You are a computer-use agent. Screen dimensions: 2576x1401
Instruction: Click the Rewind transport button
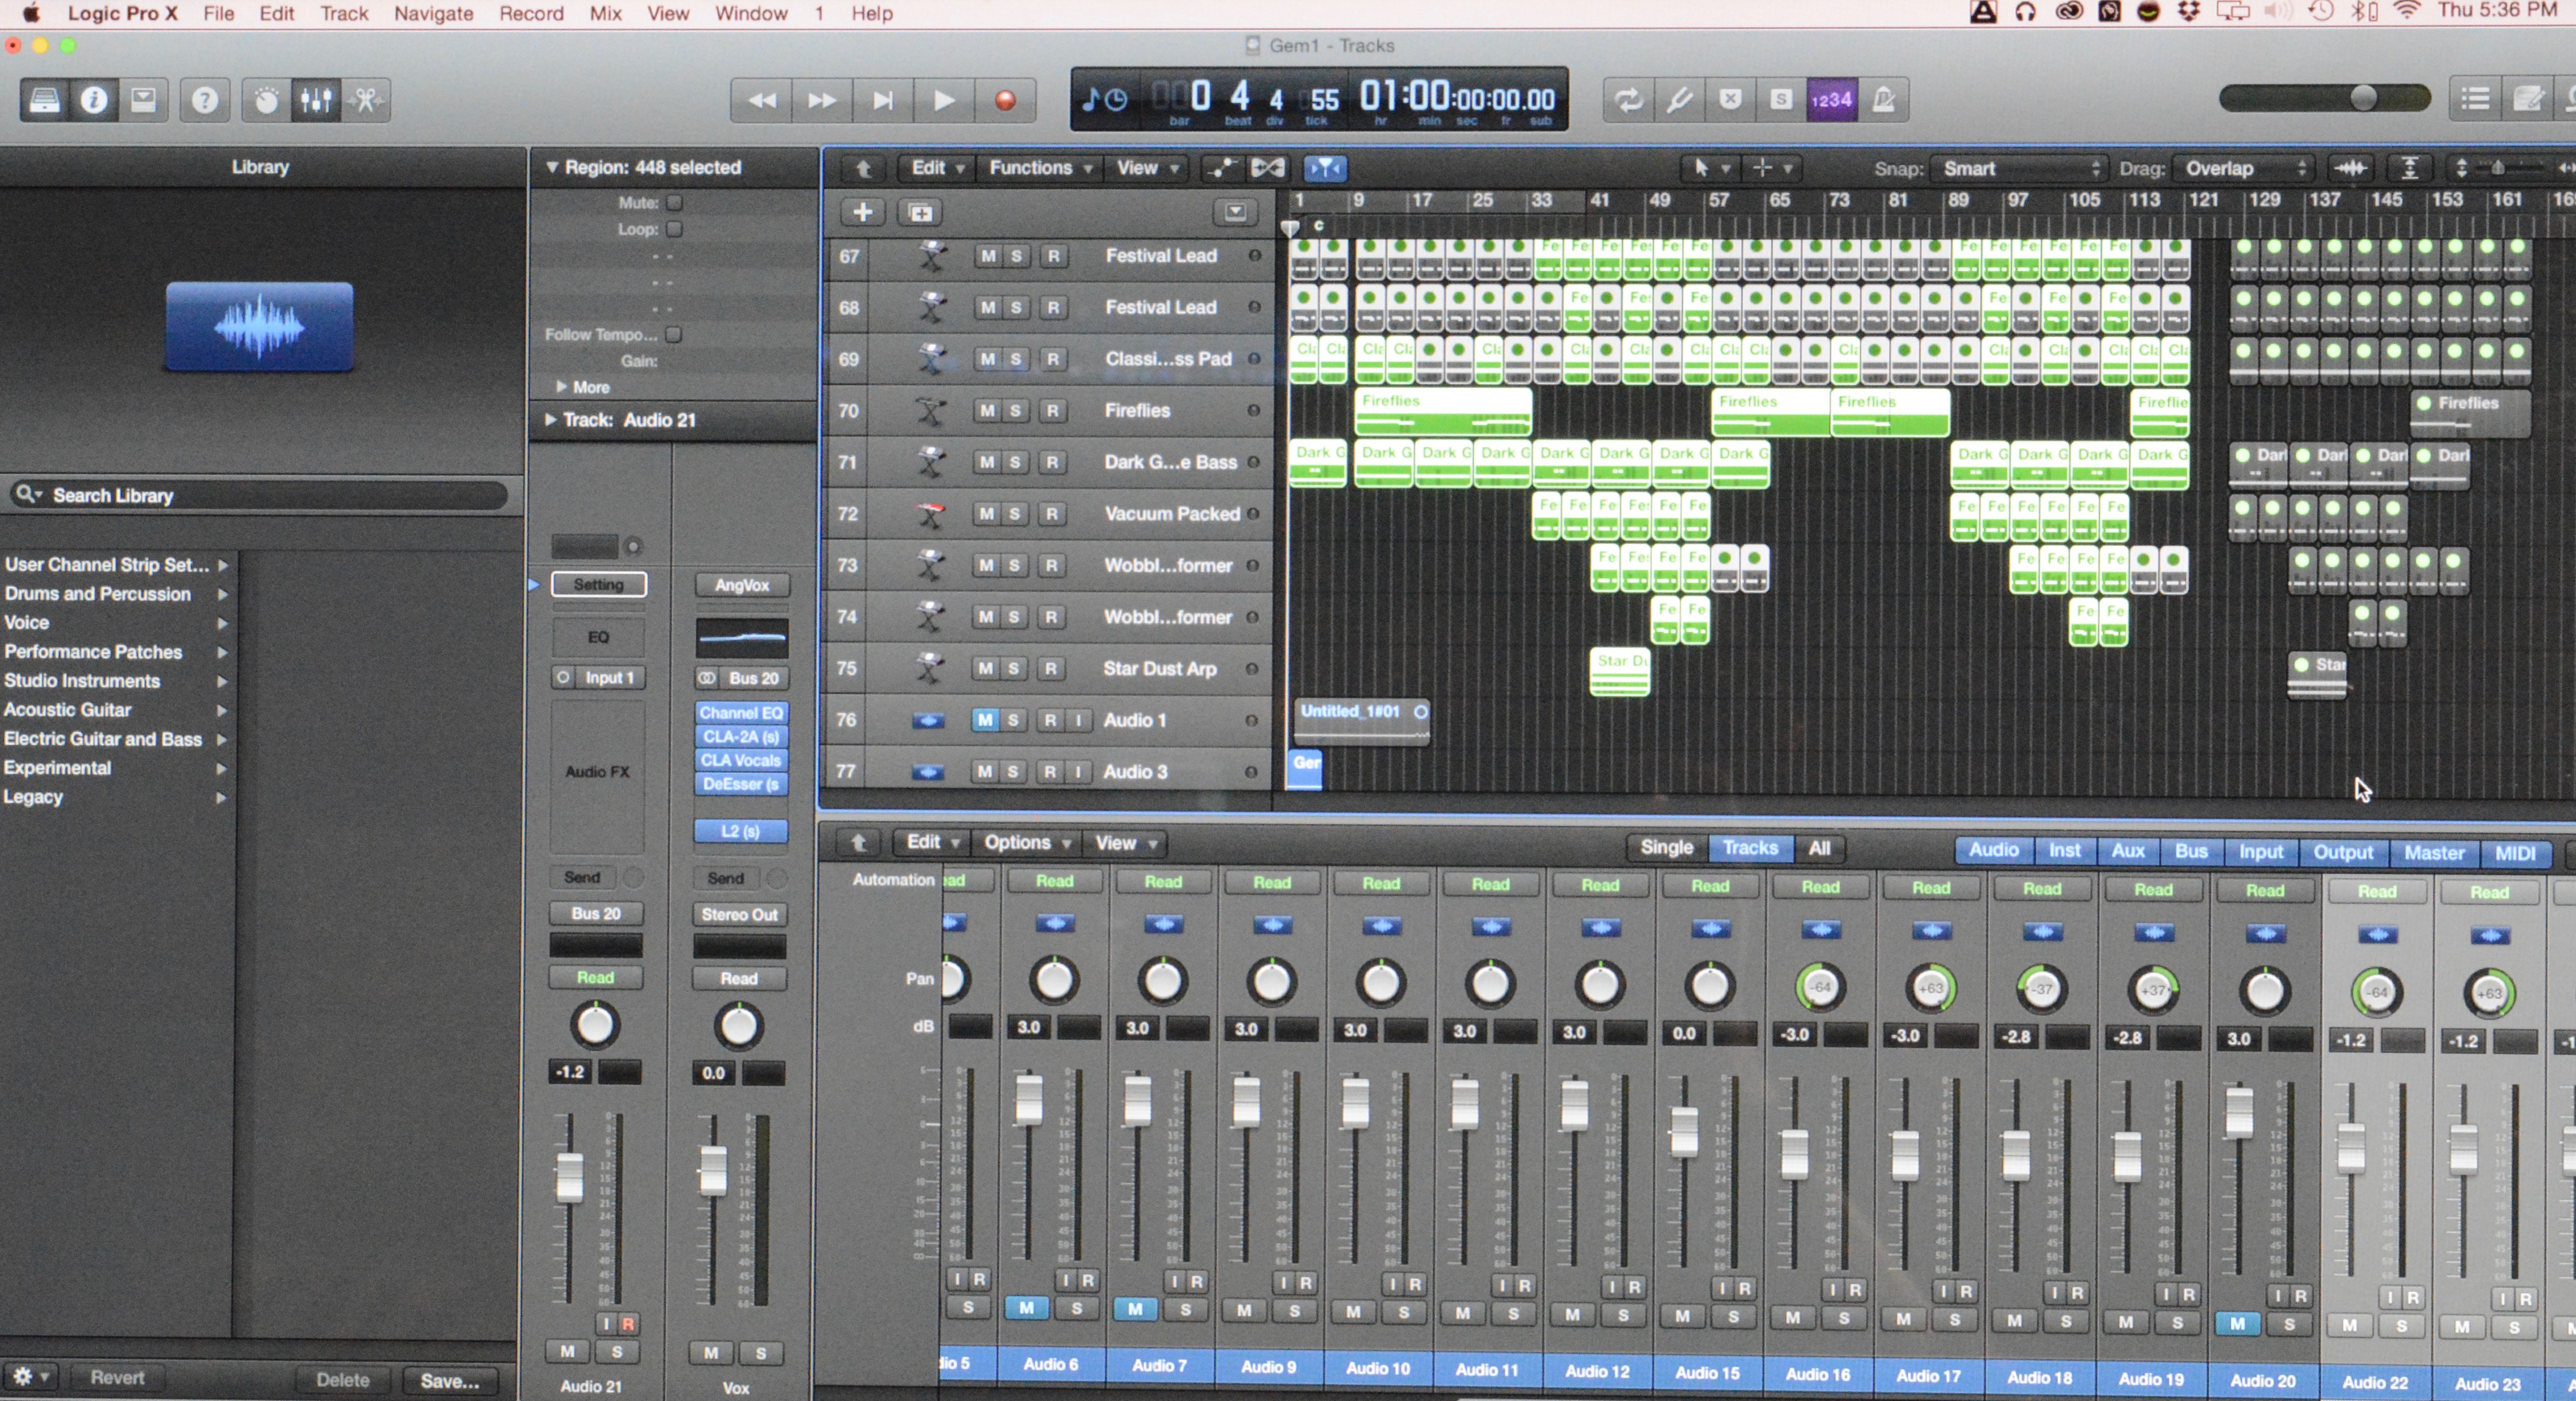click(x=762, y=100)
